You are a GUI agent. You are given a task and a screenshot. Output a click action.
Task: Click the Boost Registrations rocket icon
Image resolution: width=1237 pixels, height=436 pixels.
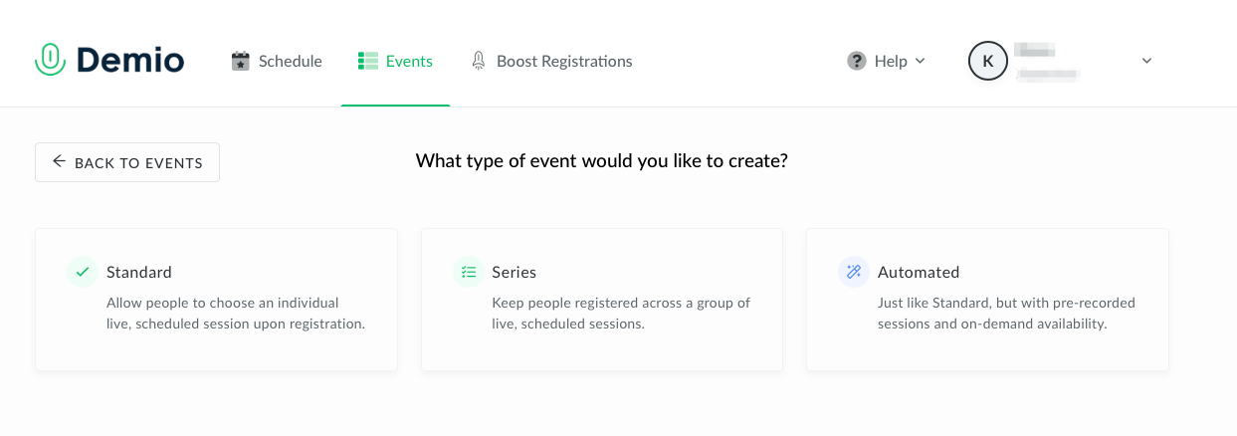479,61
